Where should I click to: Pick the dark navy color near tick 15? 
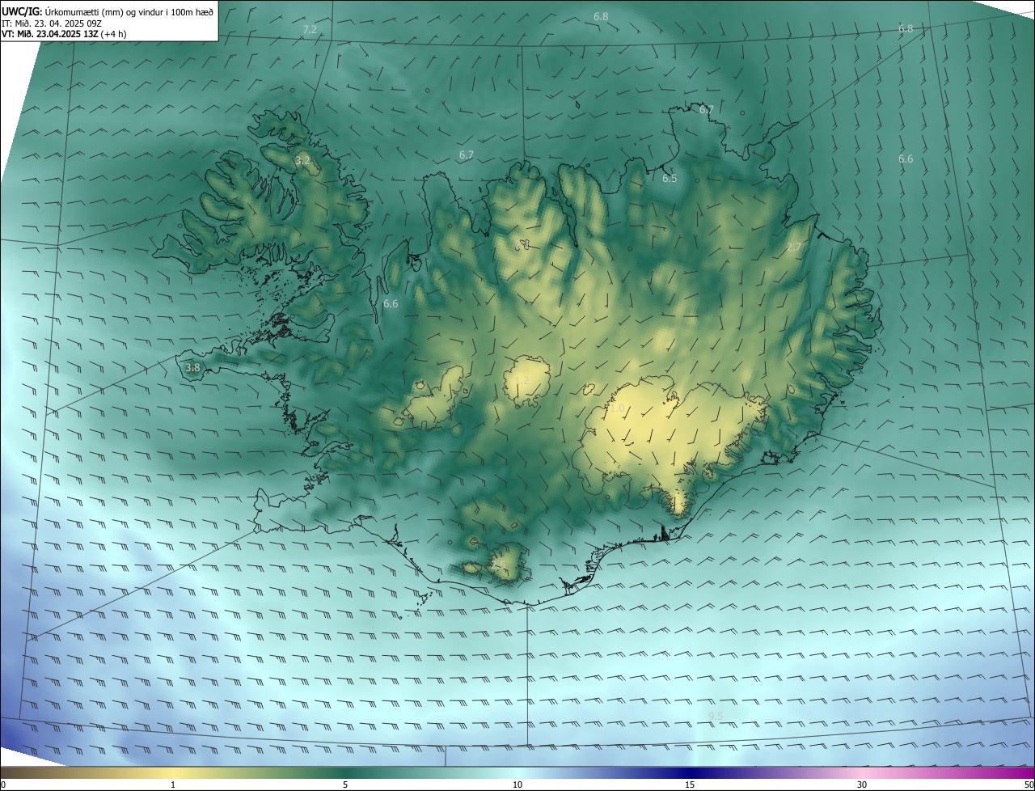point(690,772)
